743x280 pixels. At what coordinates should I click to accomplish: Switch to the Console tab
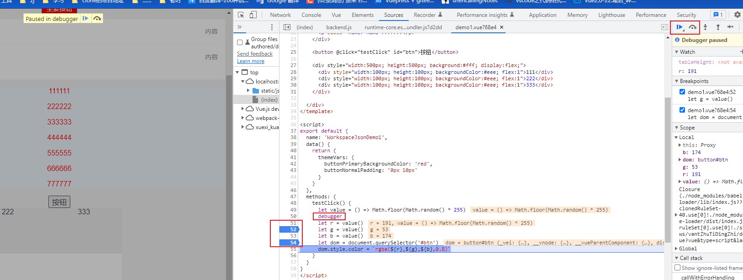(311, 15)
